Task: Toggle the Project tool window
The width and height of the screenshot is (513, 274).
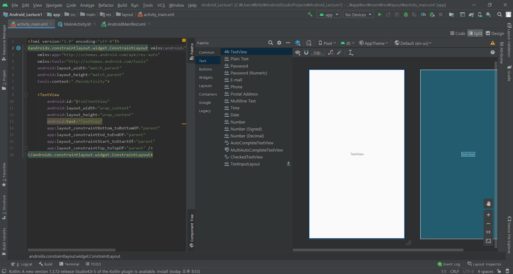Action: pos(4,80)
